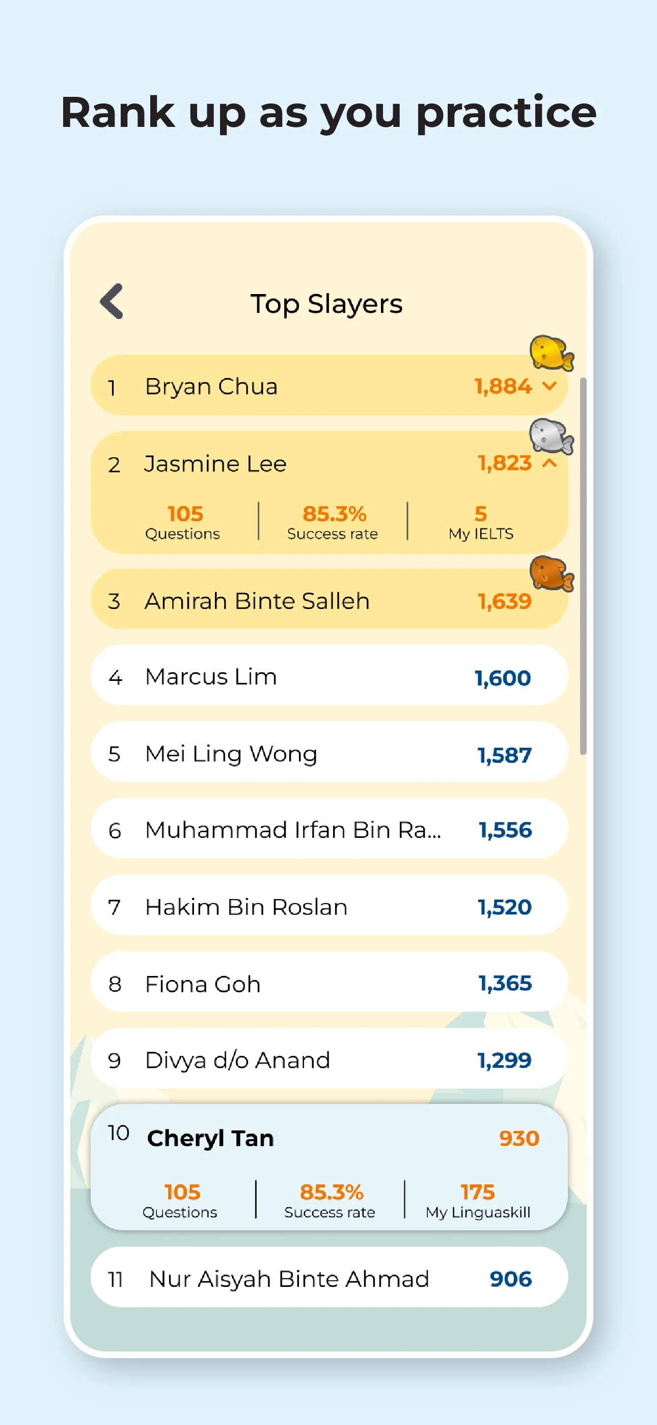Expand Bryan Chua's stats chevron

[549, 386]
